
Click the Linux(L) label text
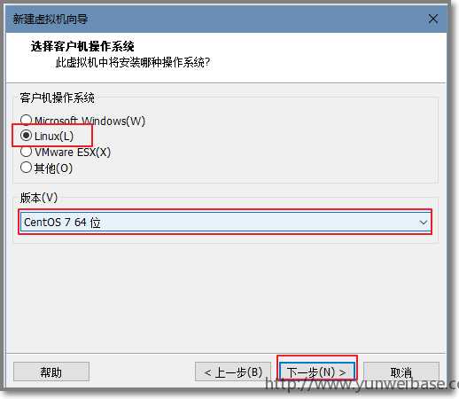click(x=54, y=137)
